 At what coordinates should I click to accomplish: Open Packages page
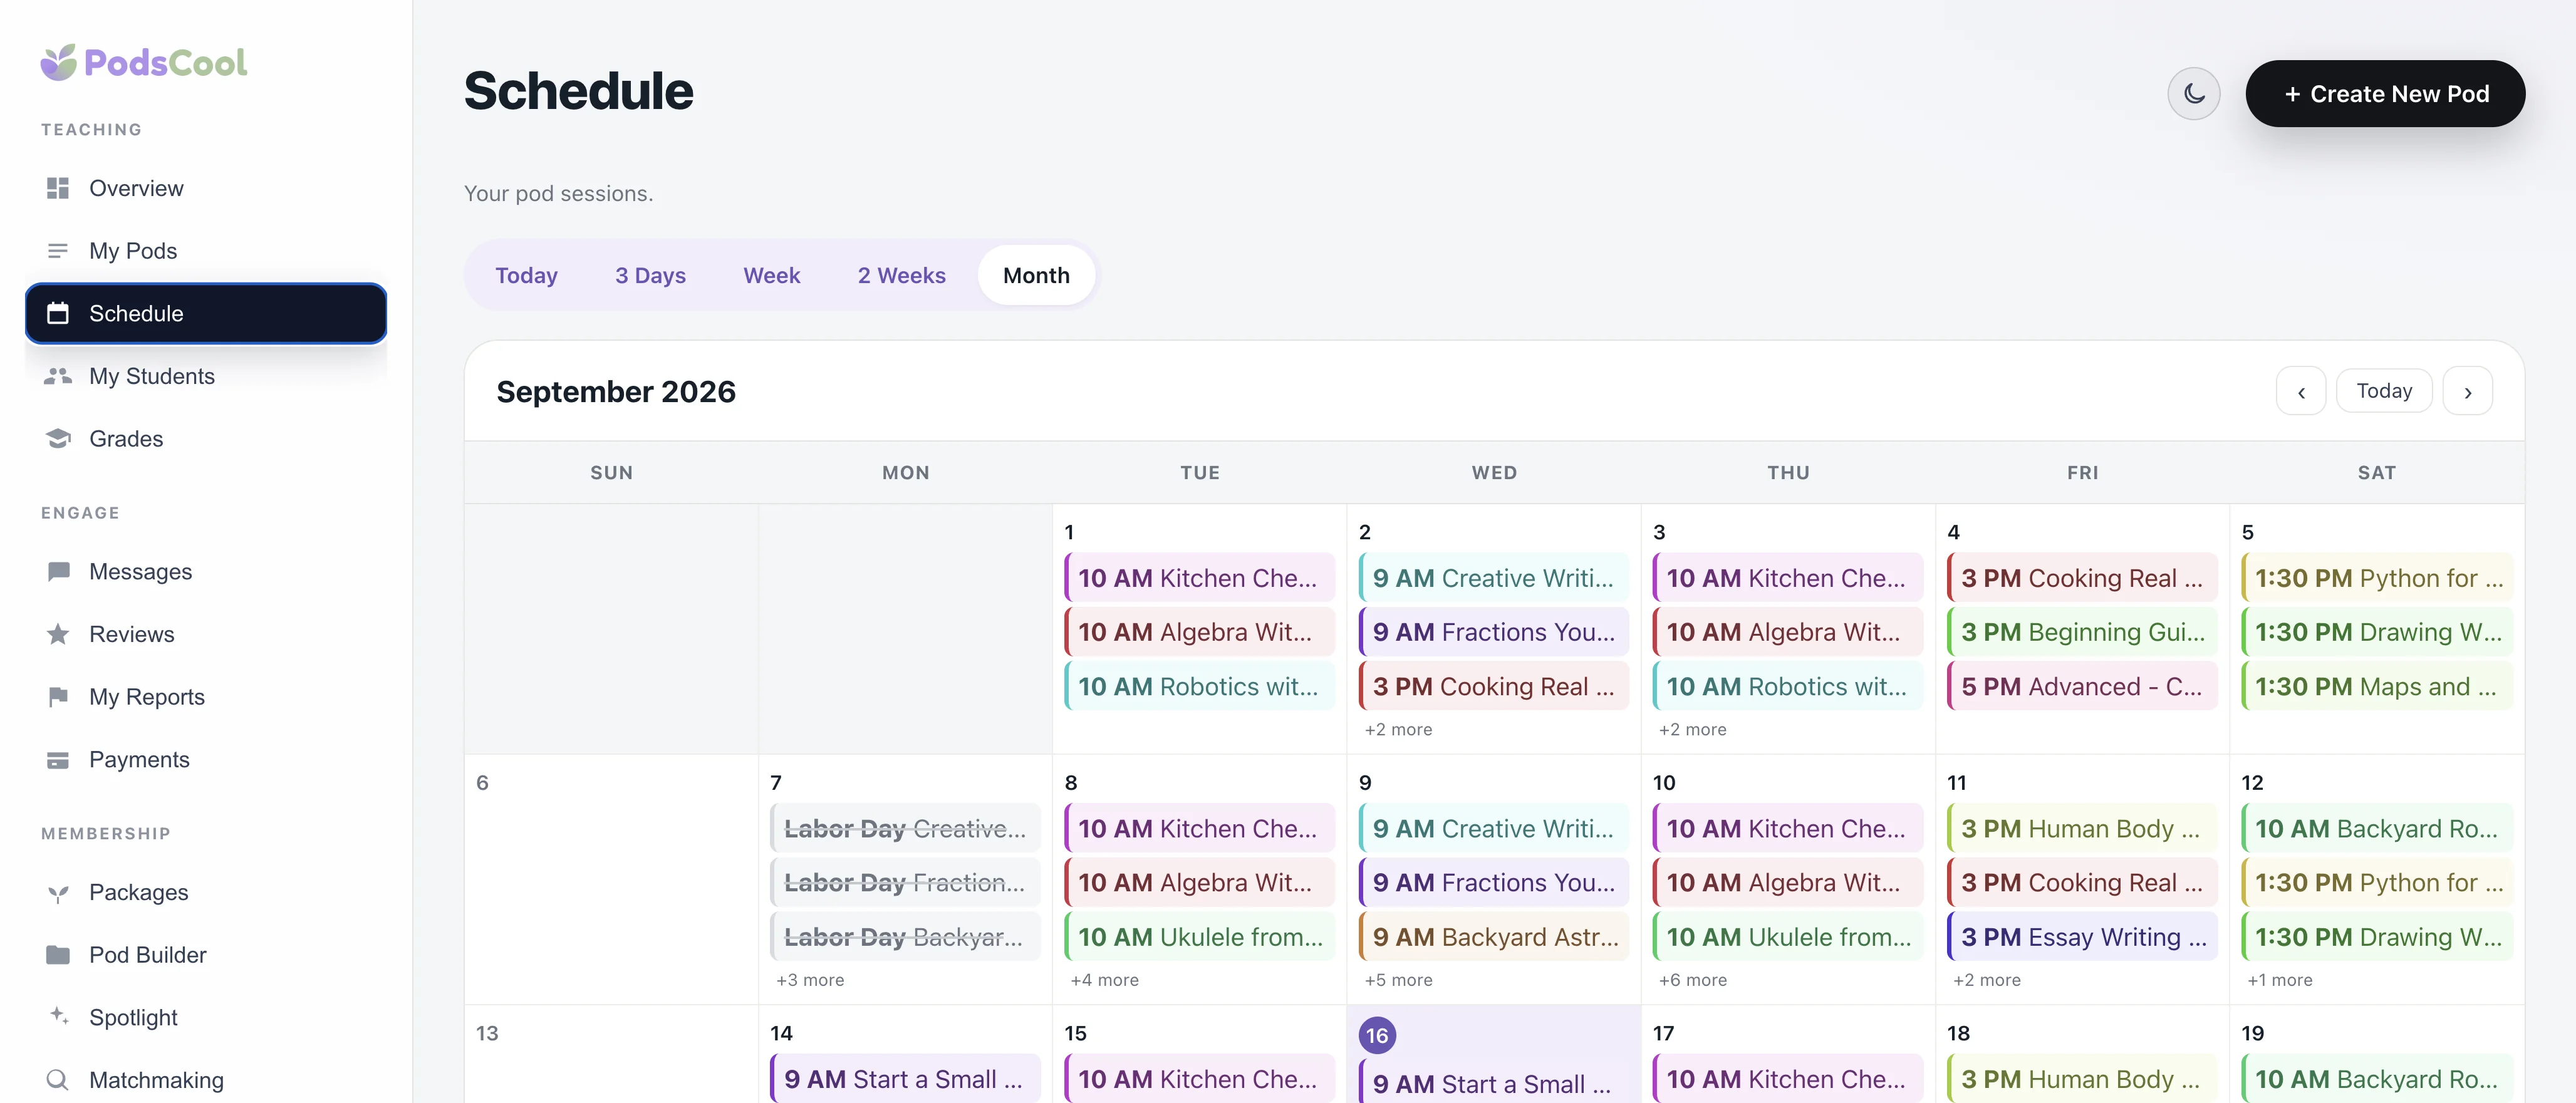point(206,893)
